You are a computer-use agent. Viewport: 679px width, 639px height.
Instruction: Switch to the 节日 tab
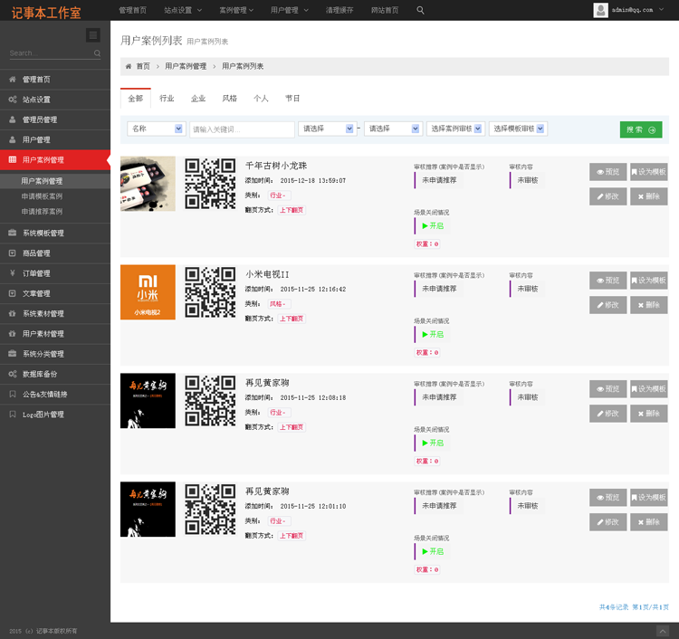[x=292, y=99]
